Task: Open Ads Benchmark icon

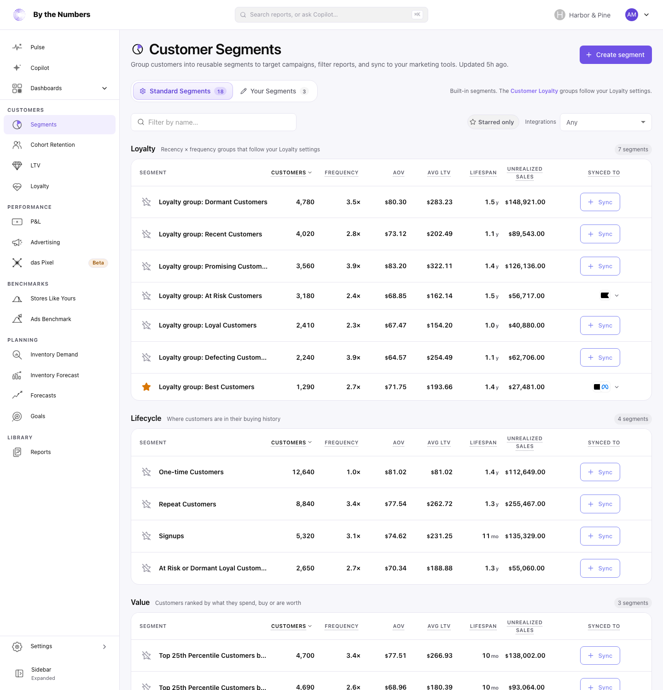Action: click(x=17, y=319)
